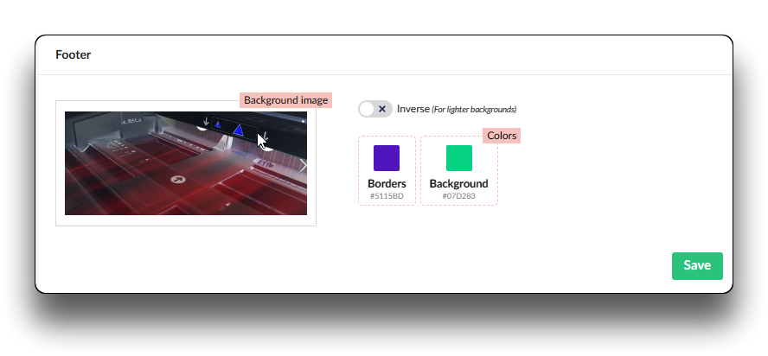Click the large blue triangle icon
Screen dimensions: 768x356
click(239, 130)
